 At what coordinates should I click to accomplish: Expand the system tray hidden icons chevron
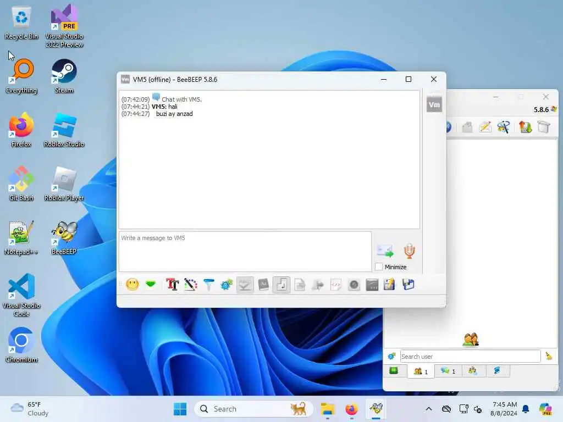[x=429, y=409]
